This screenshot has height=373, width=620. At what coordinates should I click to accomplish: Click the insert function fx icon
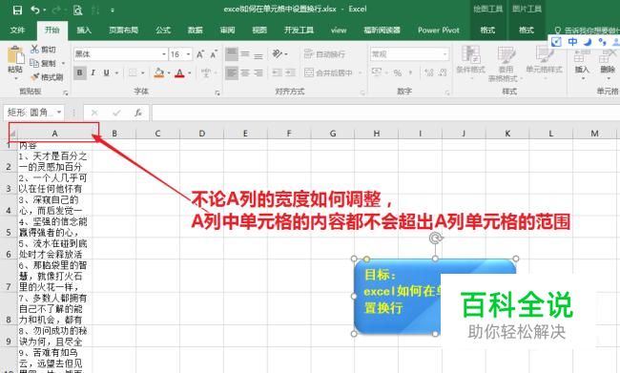coord(138,113)
